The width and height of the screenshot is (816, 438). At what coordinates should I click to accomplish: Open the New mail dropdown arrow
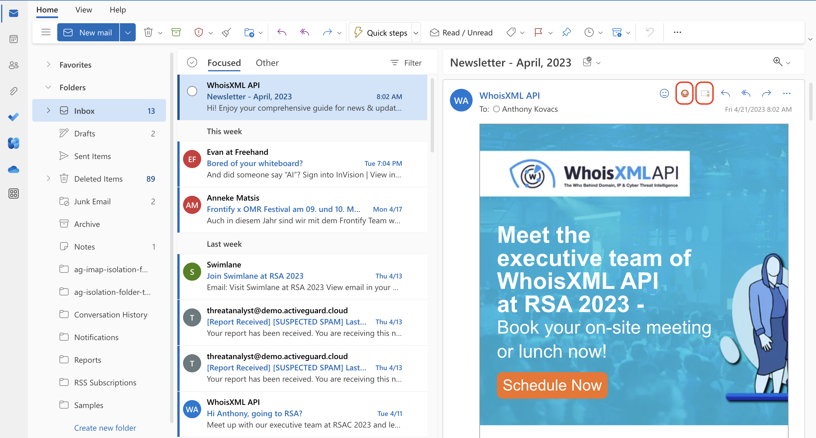click(x=128, y=32)
